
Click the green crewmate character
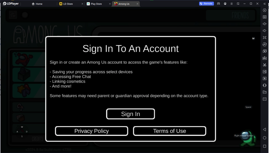pos(248,139)
